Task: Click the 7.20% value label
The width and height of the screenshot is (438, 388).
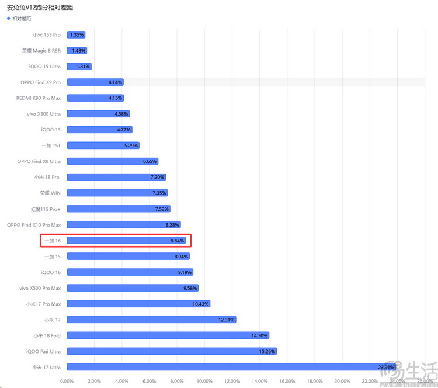Action: (x=157, y=177)
